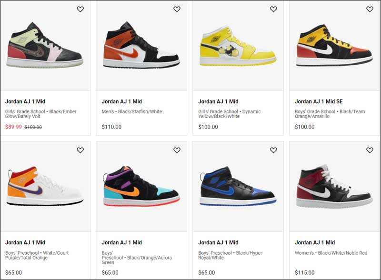Click heart icon on Jordan AJ 1 Mid SE card
This screenshot has width=381, height=280.
pos(370,9)
